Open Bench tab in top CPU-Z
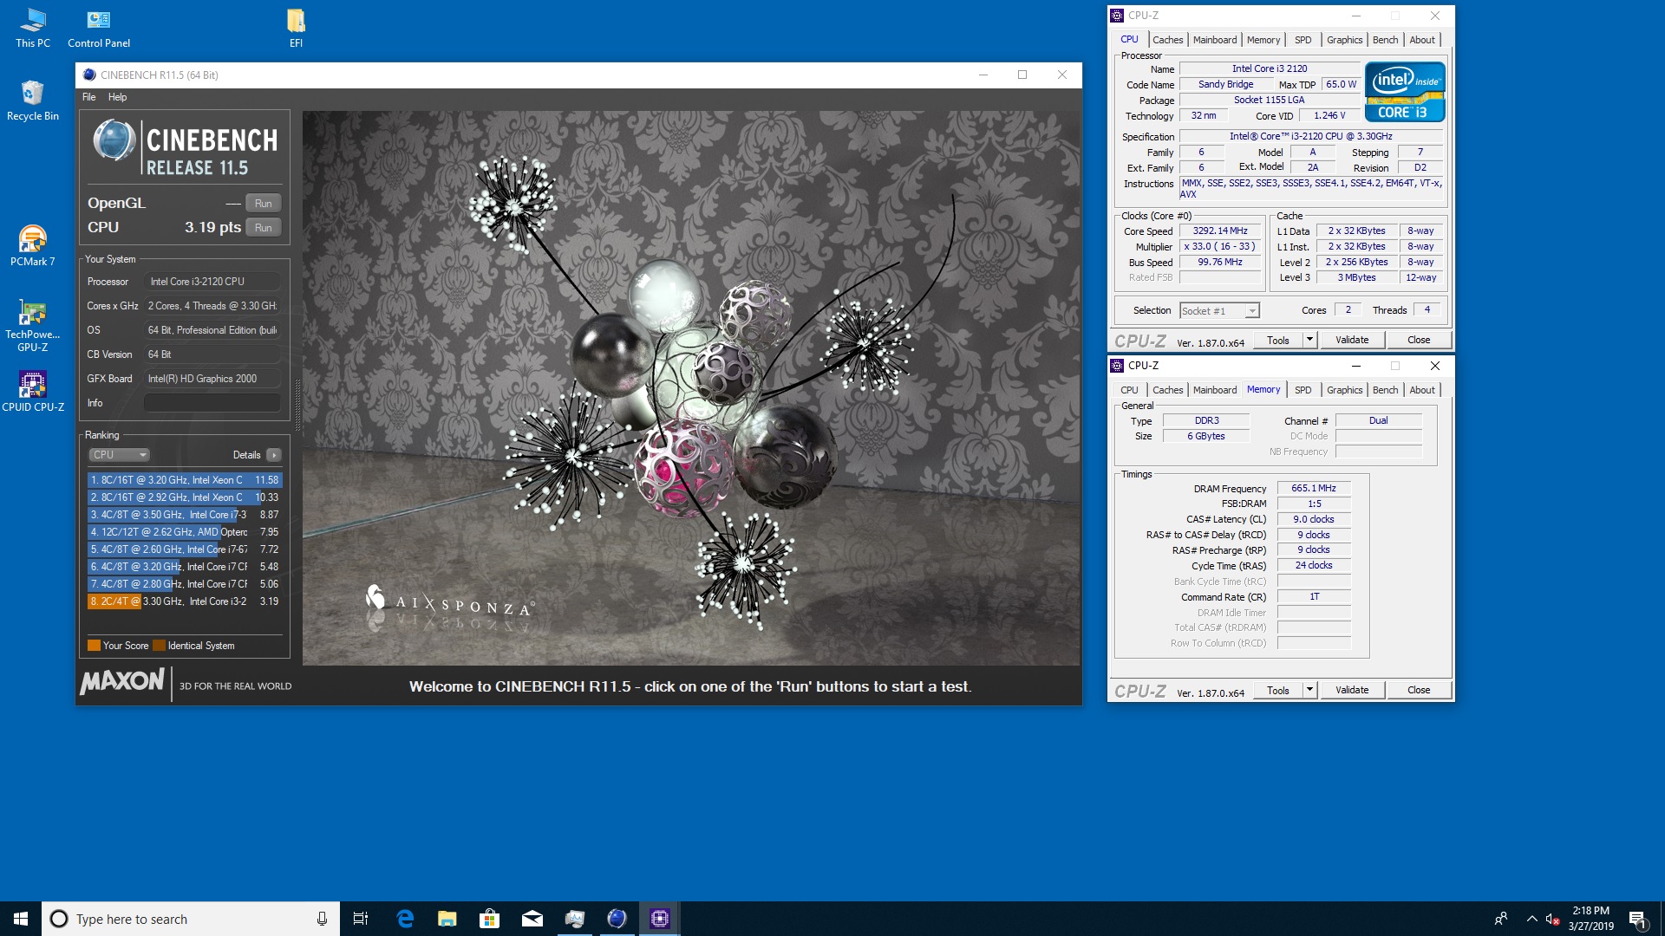Screen dimensions: 1665x936 [1385, 40]
